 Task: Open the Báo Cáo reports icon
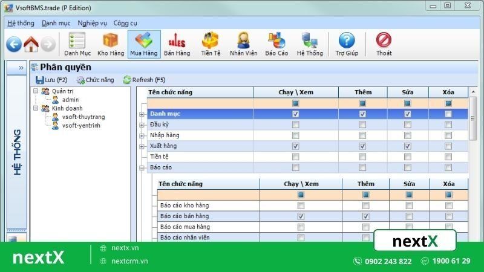(276, 44)
